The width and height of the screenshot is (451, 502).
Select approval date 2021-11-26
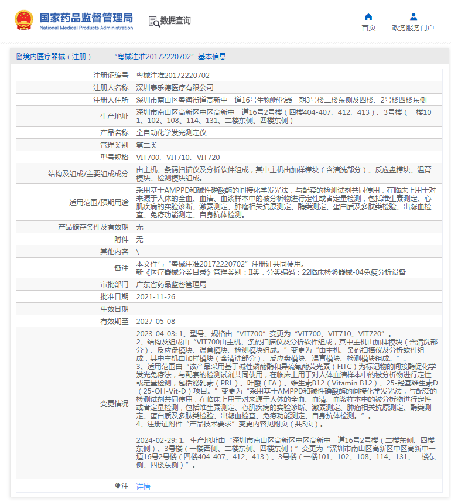[x=156, y=296]
